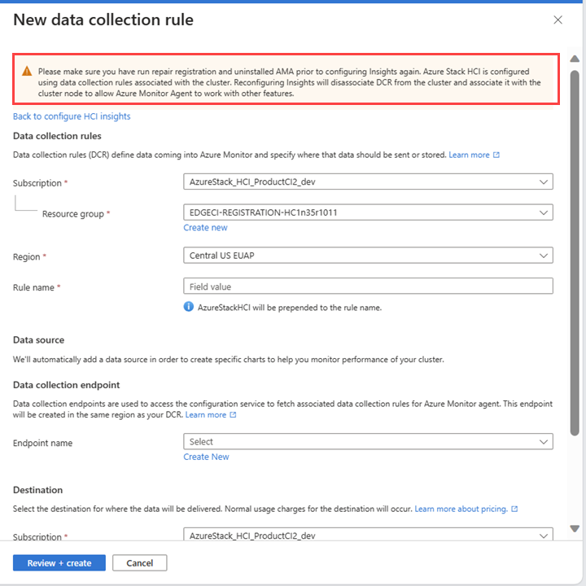Click external link icon beside pricing link
Image resolution: width=586 pixels, height=586 pixels.
pos(514,509)
